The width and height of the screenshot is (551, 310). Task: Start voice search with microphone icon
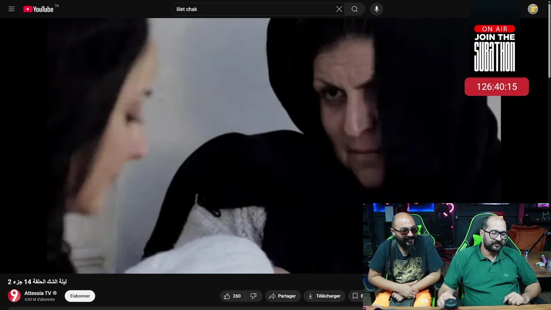click(x=377, y=9)
